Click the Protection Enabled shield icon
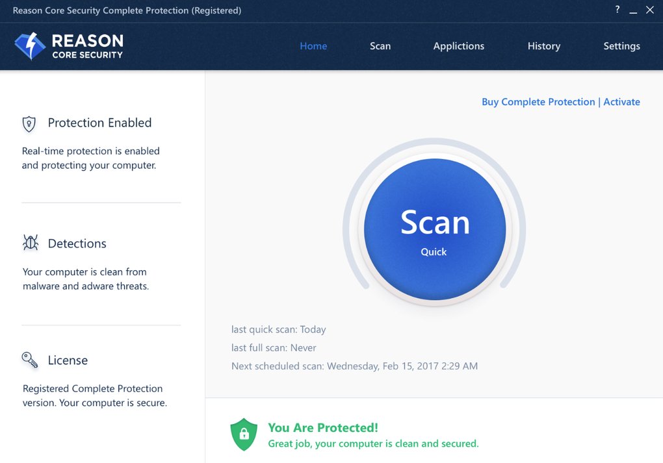 [x=29, y=124]
